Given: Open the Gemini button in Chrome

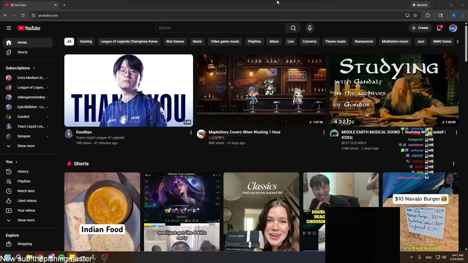Looking at the screenshot, I should (420, 5).
